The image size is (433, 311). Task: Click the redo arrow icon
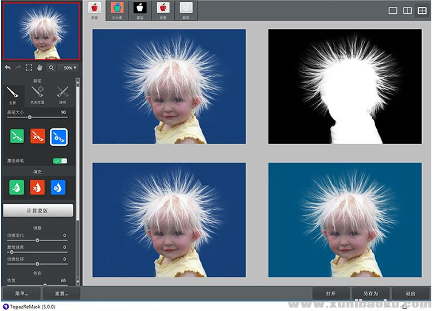(x=18, y=68)
